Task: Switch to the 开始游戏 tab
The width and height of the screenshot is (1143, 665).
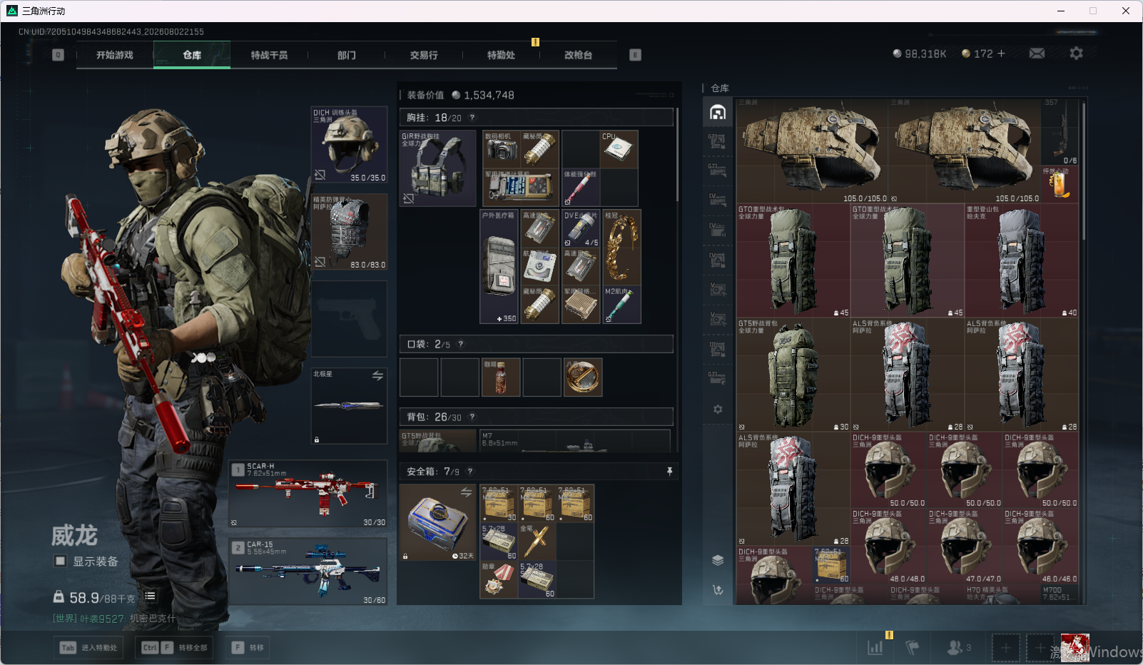Action: coord(115,55)
